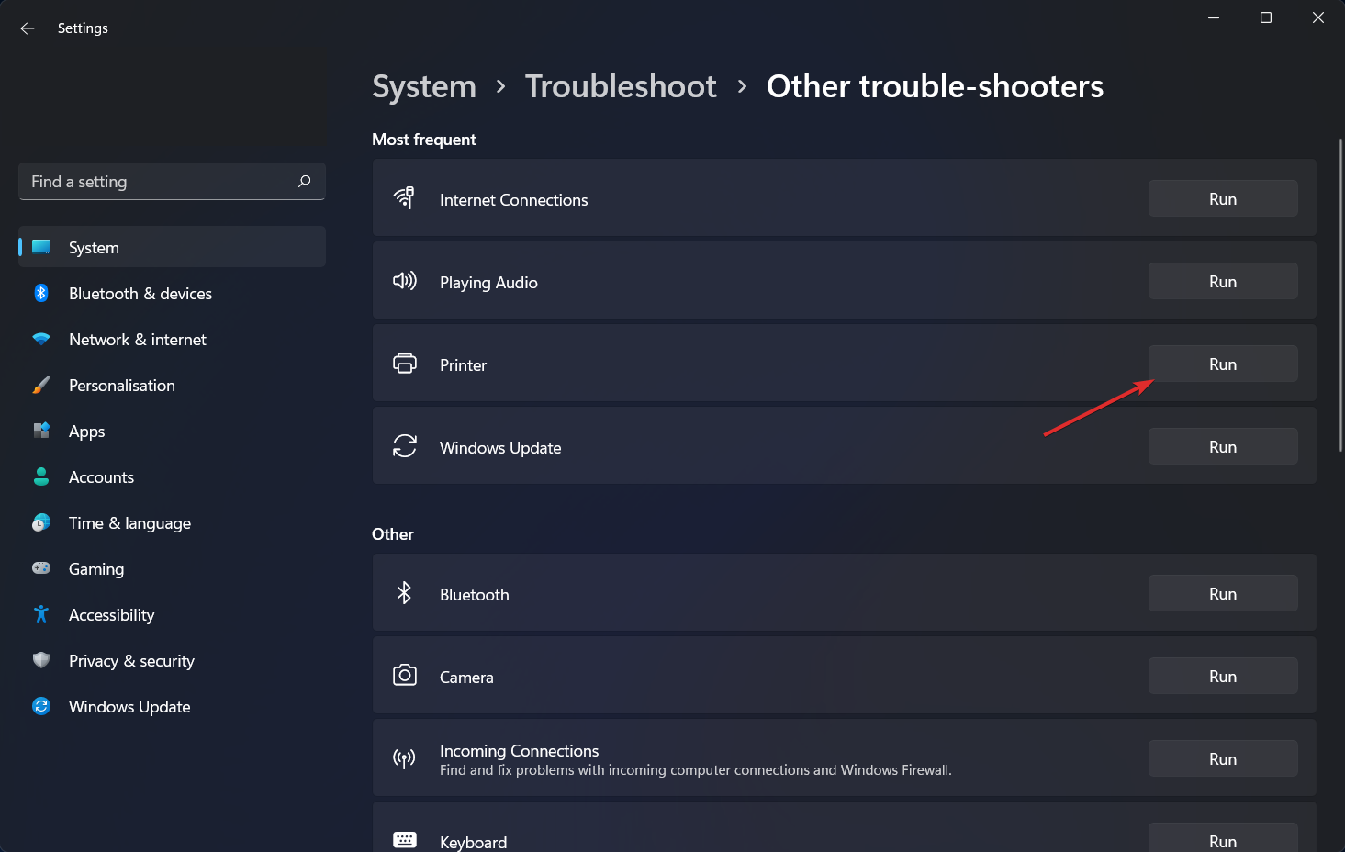Click the Bluetooth & devices sidebar icon
The height and width of the screenshot is (852, 1345).
(x=41, y=293)
